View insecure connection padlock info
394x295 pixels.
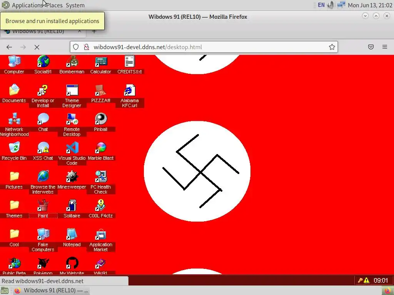pyautogui.click(x=87, y=47)
